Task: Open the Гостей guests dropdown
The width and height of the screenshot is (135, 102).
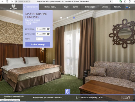Action: coord(40,39)
